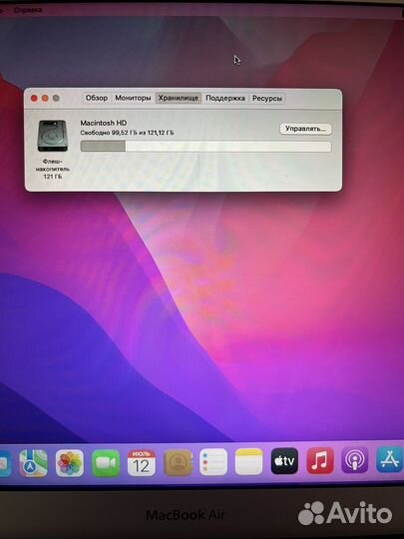This screenshot has width=404, height=539.
Task: Click the Macintosh HD volume name
Action: point(104,123)
